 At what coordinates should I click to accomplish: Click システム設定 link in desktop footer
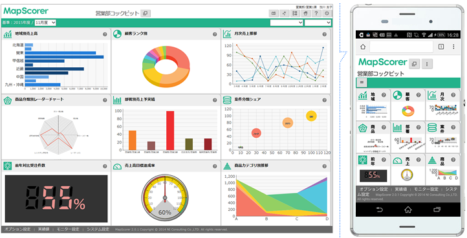(98, 230)
